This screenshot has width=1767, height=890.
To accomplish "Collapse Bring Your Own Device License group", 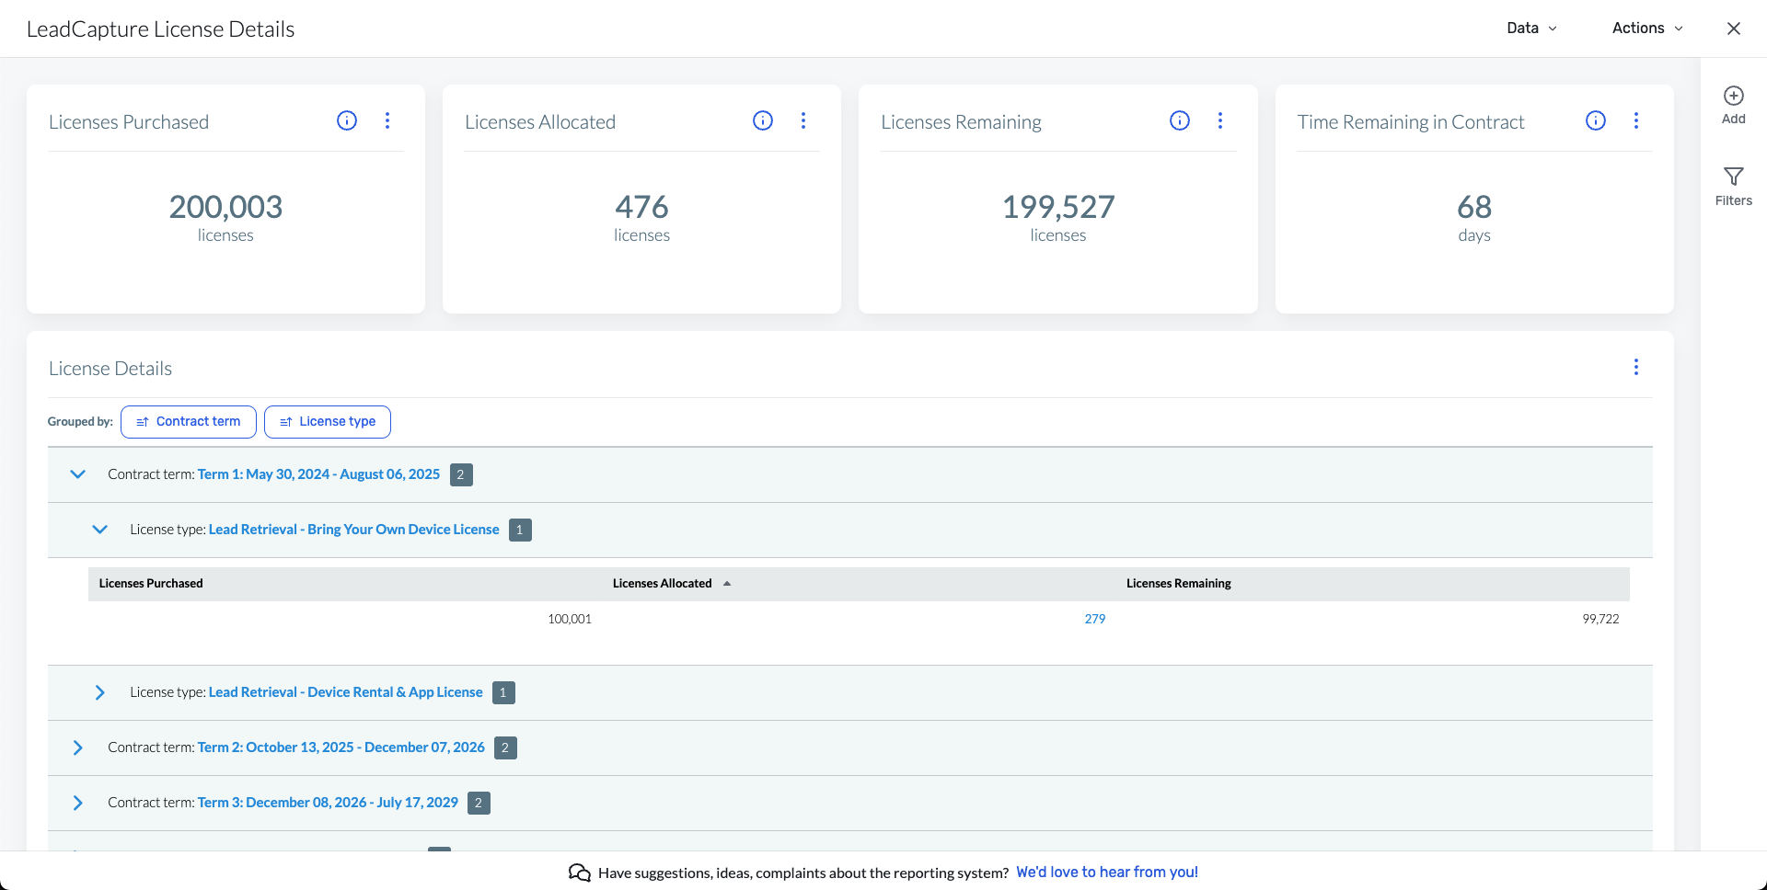I will point(100,530).
